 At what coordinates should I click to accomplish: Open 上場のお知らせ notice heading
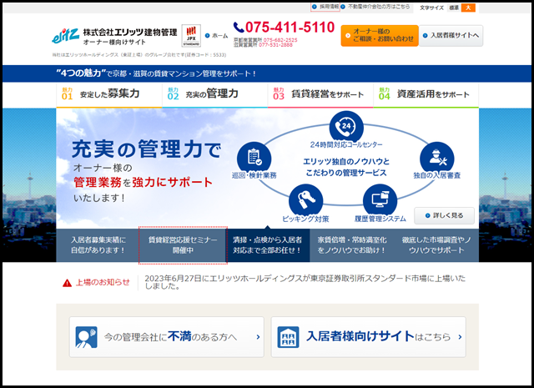click(103, 282)
